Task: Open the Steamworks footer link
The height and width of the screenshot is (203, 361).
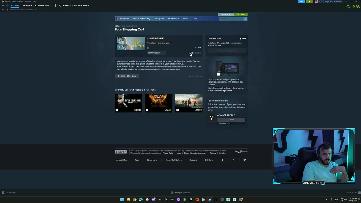Action: click(152, 160)
